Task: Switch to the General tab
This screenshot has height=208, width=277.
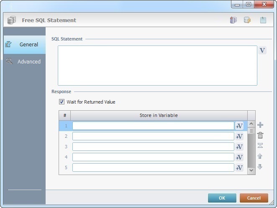Action: pyautogui.click(x=25, y=45)
